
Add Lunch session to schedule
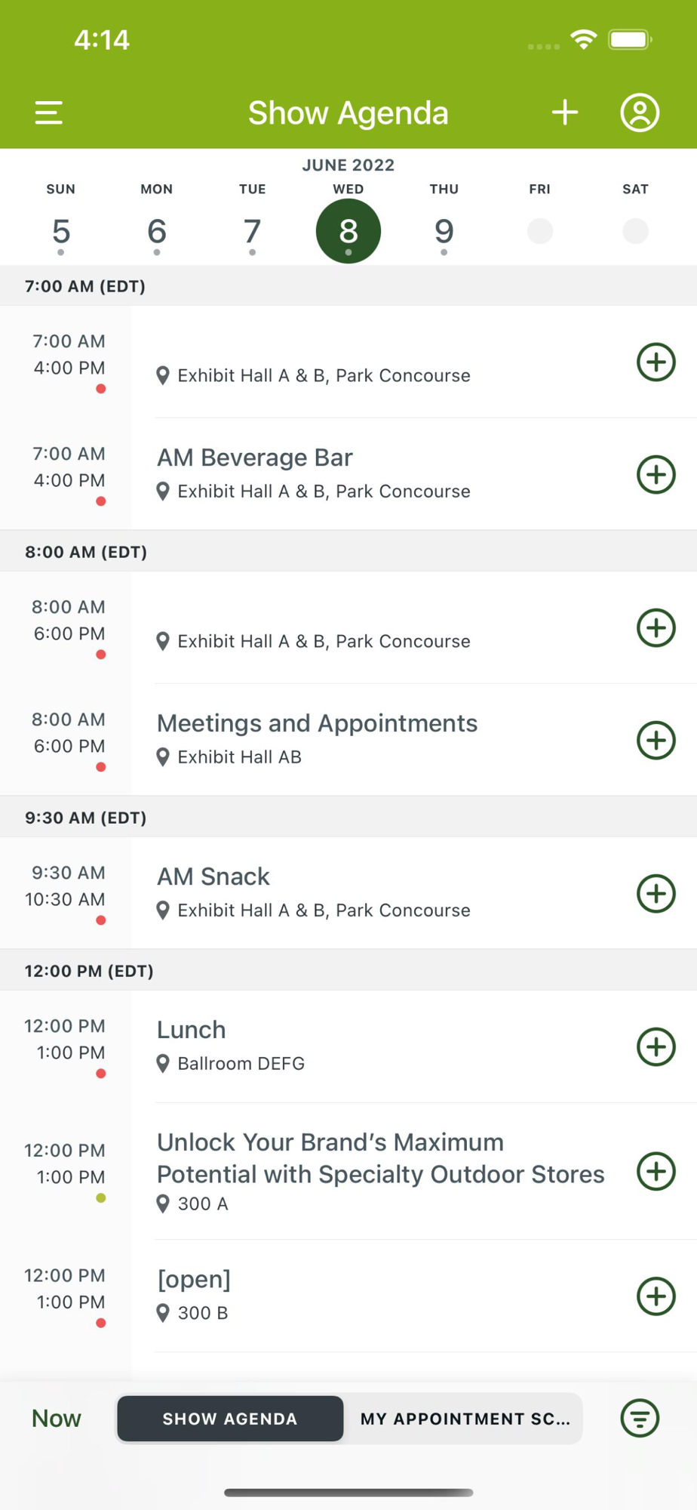pyautogui.click(x=656, y=1047)
